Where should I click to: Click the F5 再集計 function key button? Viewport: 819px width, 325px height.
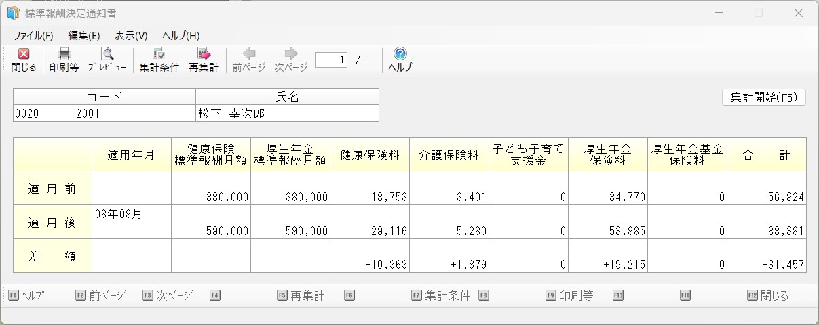coord(301,296)
